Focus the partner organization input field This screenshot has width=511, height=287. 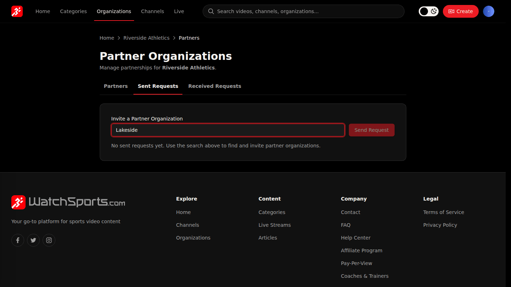[228, 130]
